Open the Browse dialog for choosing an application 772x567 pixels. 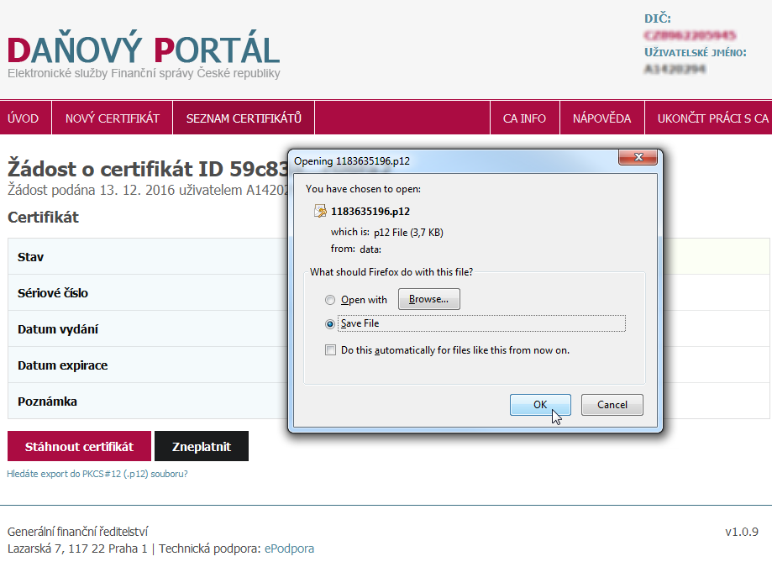tap(428, 298)
